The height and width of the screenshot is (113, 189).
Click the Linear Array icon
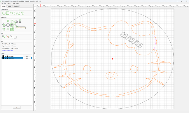[x=4, y=29]
